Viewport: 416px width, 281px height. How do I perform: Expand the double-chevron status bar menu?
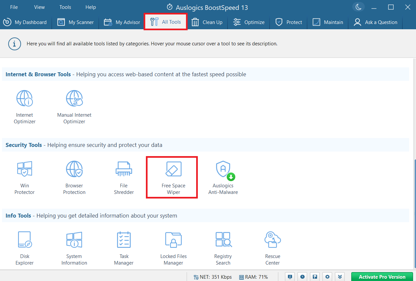point(340,277)
